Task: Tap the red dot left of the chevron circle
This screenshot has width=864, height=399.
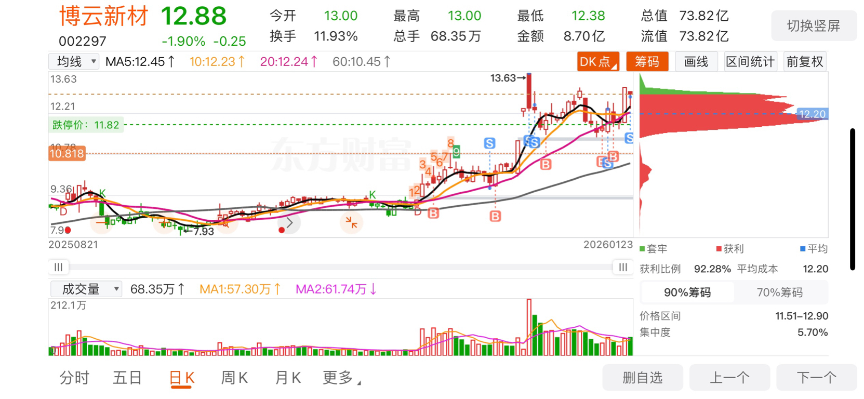Action: 281,230
